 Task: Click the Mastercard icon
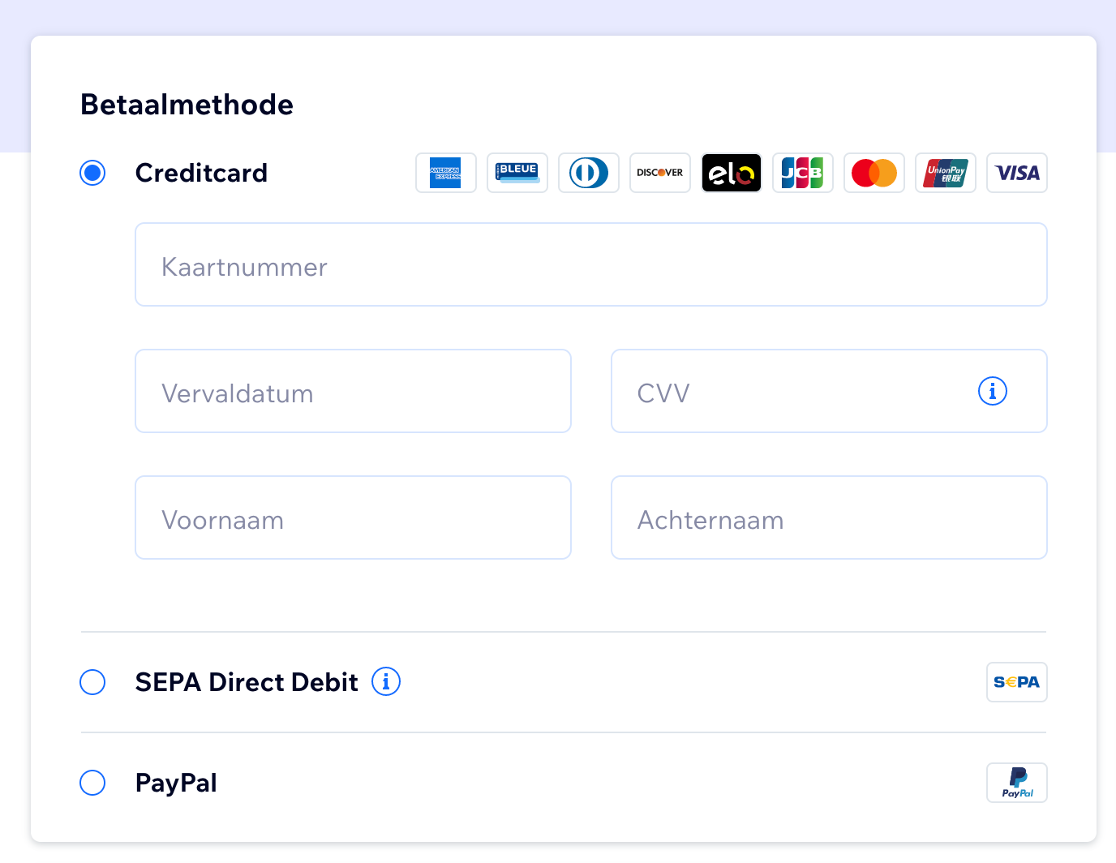coord(873,173)
